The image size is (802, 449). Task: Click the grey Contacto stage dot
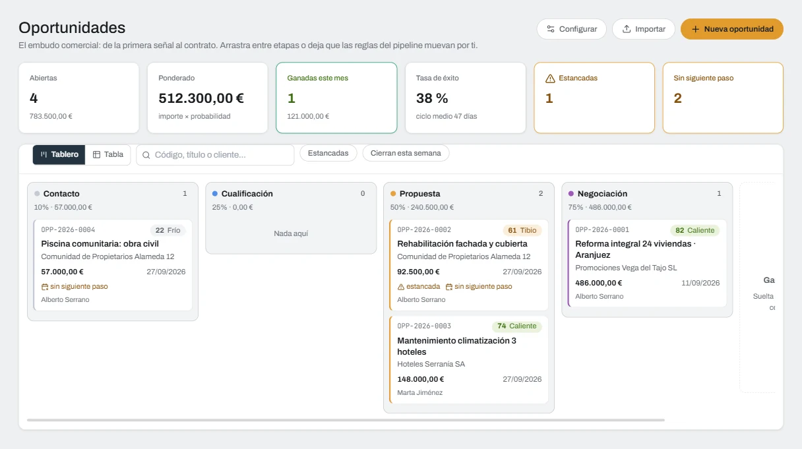(x=37, y=194)
